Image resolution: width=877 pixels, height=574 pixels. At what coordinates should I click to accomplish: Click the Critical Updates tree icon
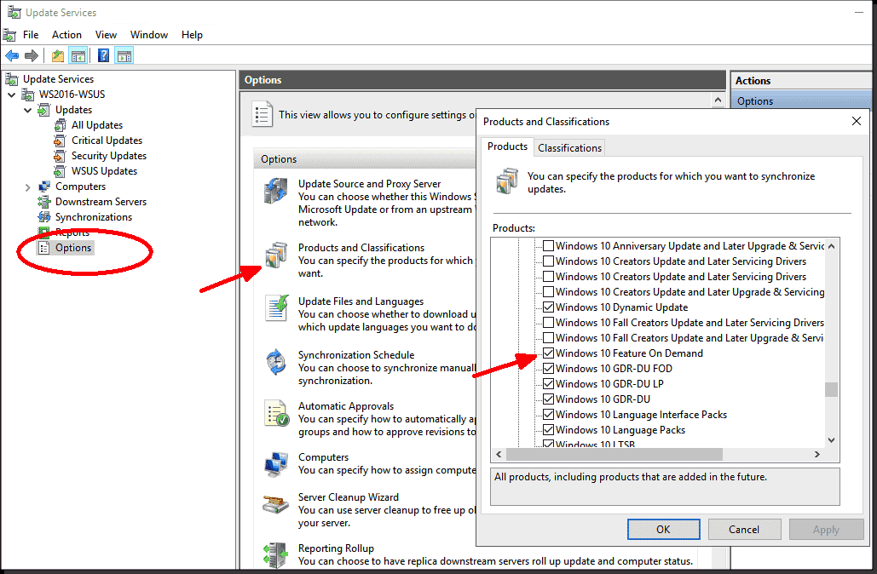(60, 141)
